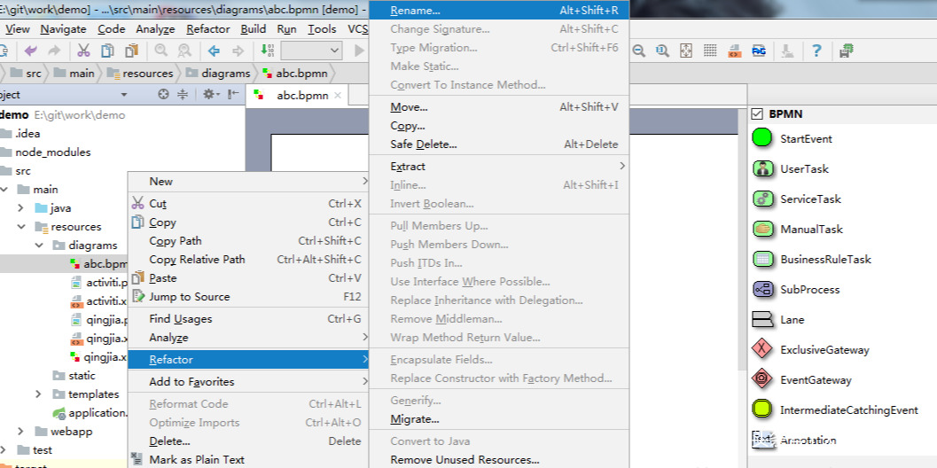Choose the ServiceTask palette item

click(762, 199)
